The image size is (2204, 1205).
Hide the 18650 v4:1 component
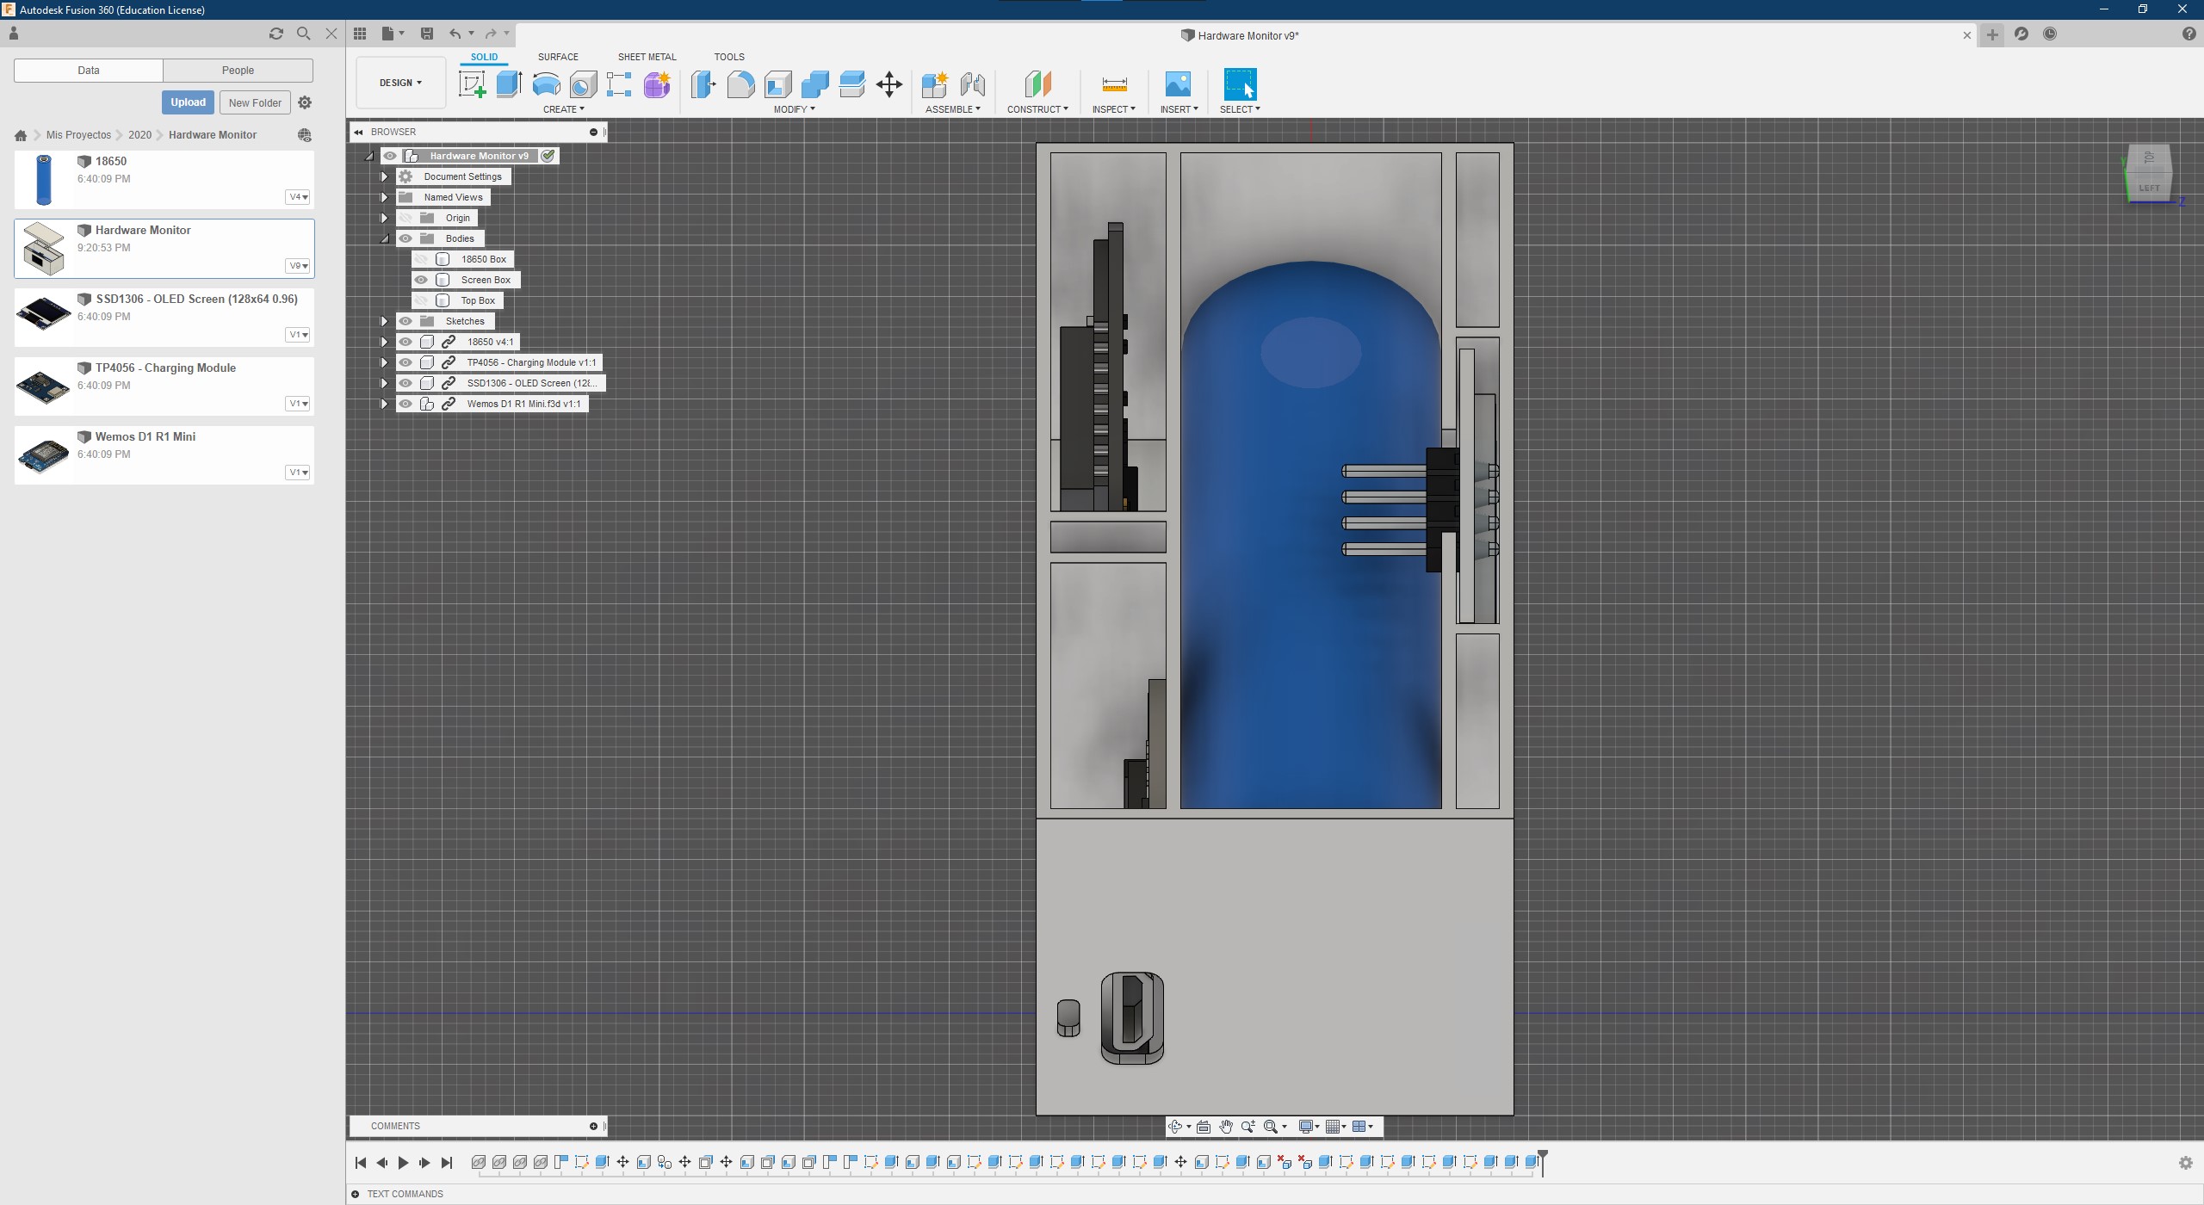click(406, 342)
